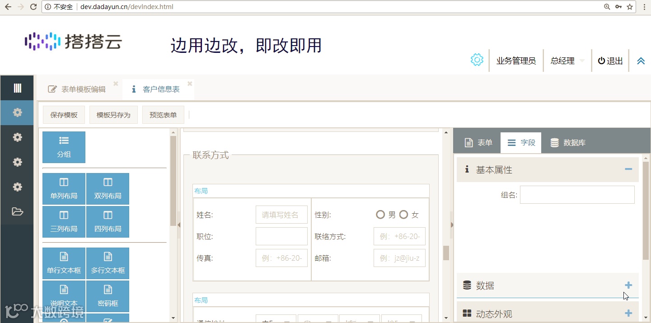Click 预览表单 button
651x323 pixels.
[163, 115]
